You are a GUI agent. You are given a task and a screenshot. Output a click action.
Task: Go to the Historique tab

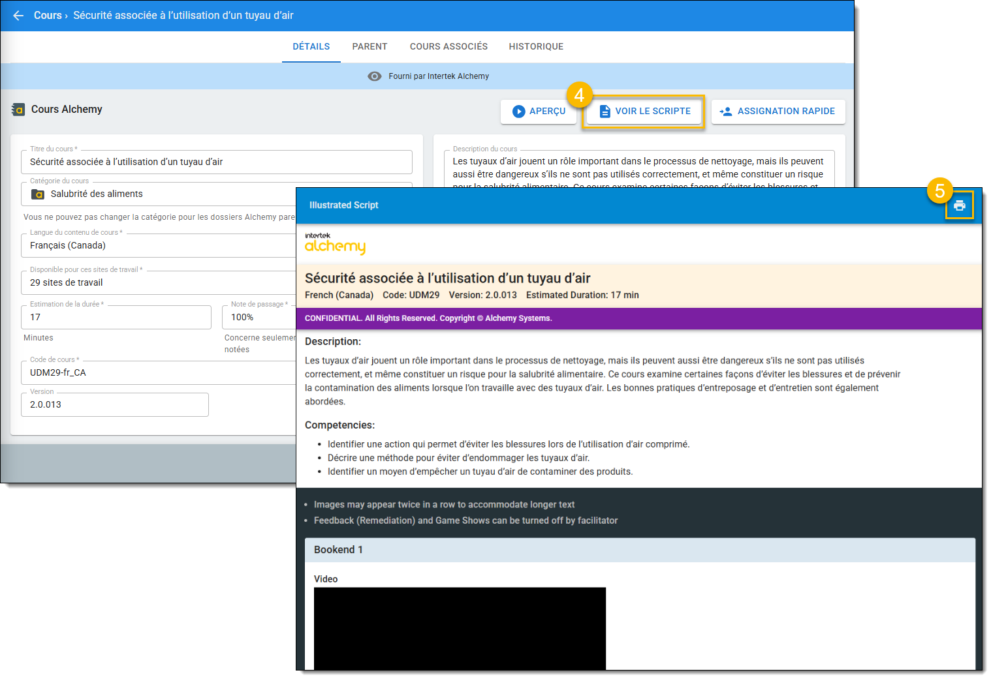click(536, 47)
